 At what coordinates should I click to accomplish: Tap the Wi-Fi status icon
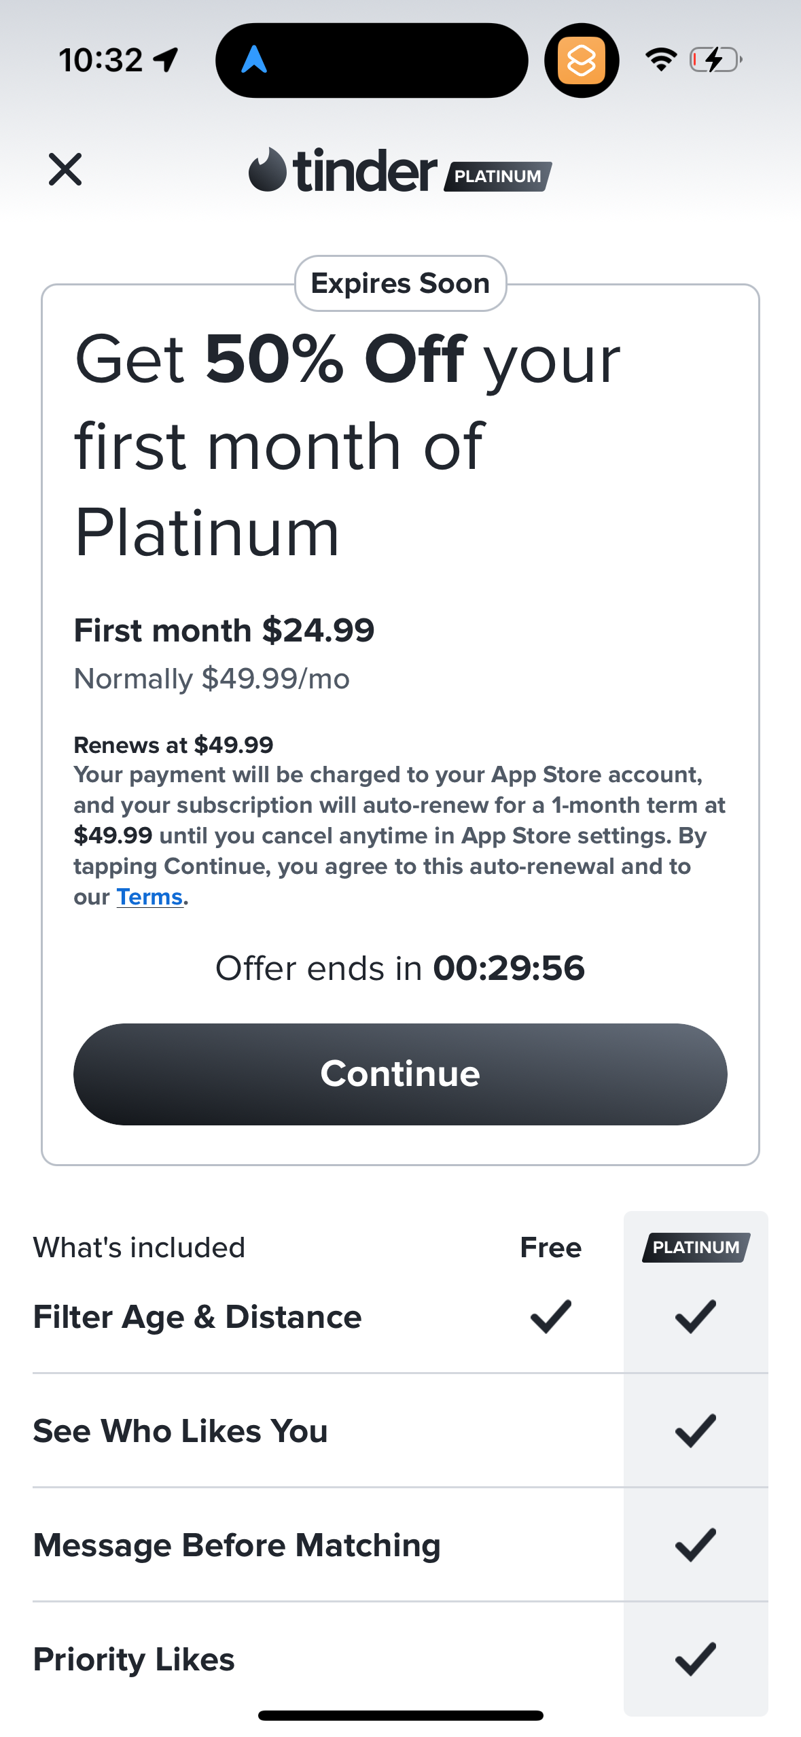point(660,60)
